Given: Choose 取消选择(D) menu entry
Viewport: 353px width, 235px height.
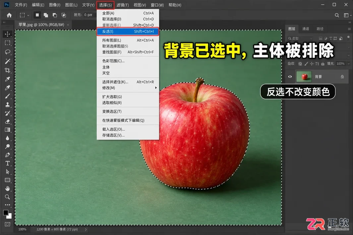Looking at the screenshot, I should click(x=128, y=19).
